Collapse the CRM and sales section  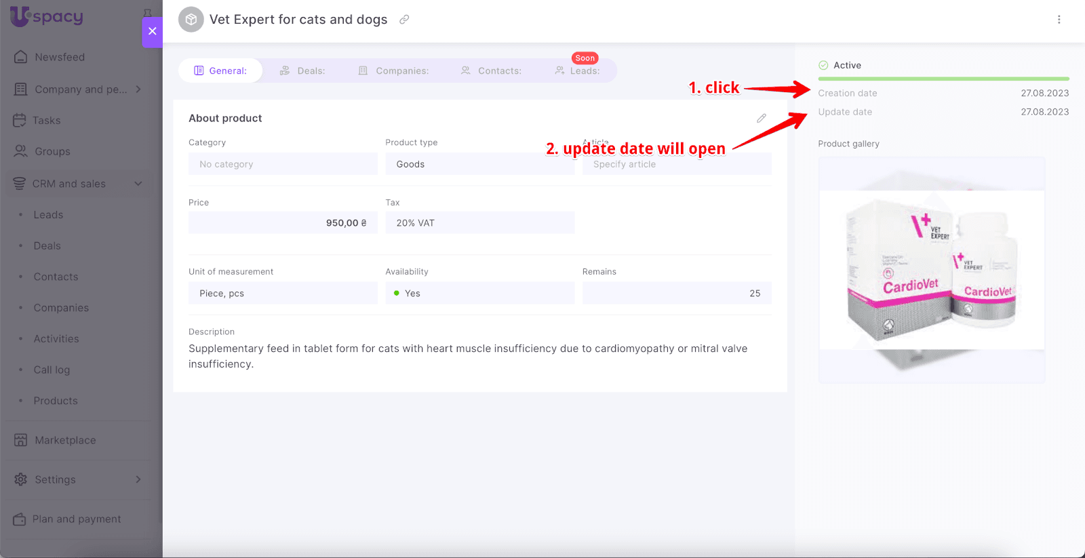pos(138,184)
